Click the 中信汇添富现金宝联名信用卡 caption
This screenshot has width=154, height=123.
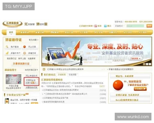pyautogui.click(x=13, y=87)
